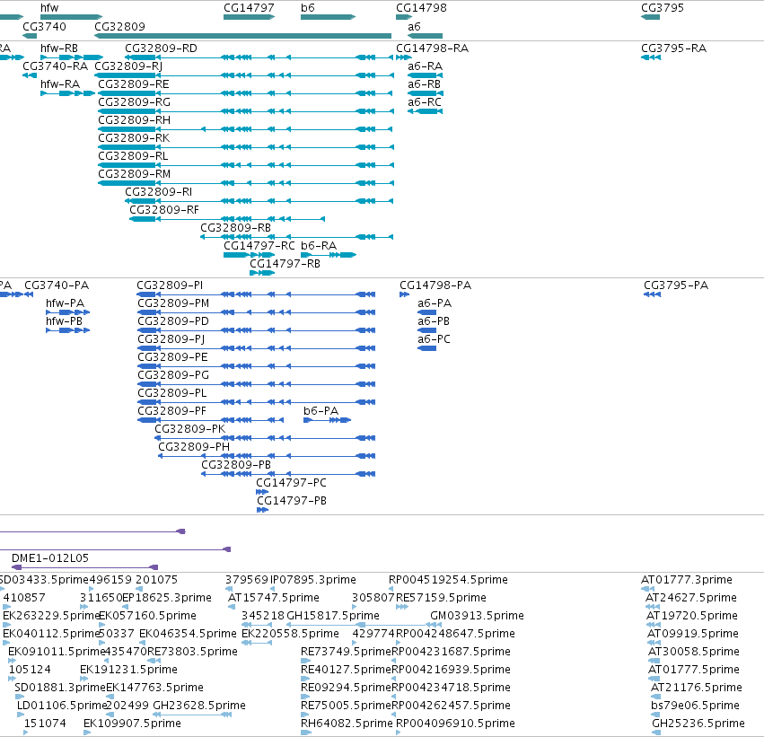The image size is (764, 737).
Task: Select BAC clone DME1-012L05
Action: point(84,567)
